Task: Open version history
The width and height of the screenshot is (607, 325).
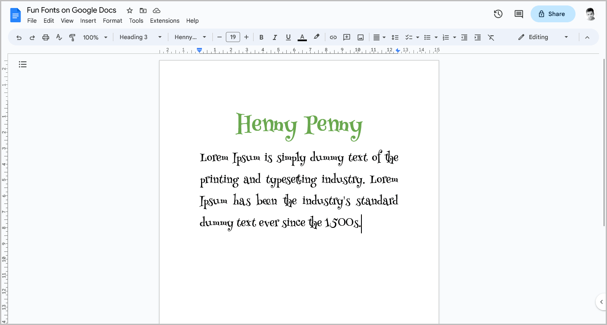Action: (x=498, y=14)
